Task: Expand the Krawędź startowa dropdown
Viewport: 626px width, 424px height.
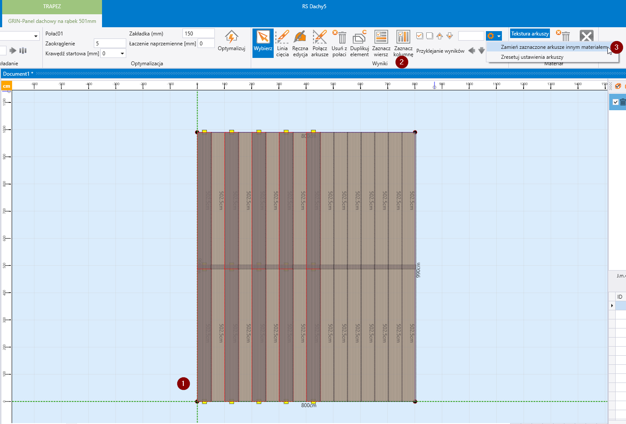Action: [x=122, y=54]
